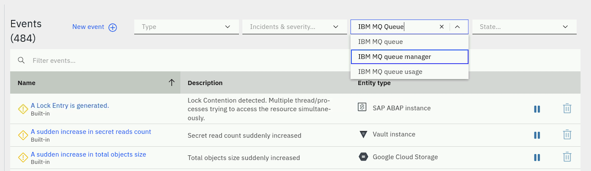Select IBM MQ queue manager option

click(x=409, y=56)
